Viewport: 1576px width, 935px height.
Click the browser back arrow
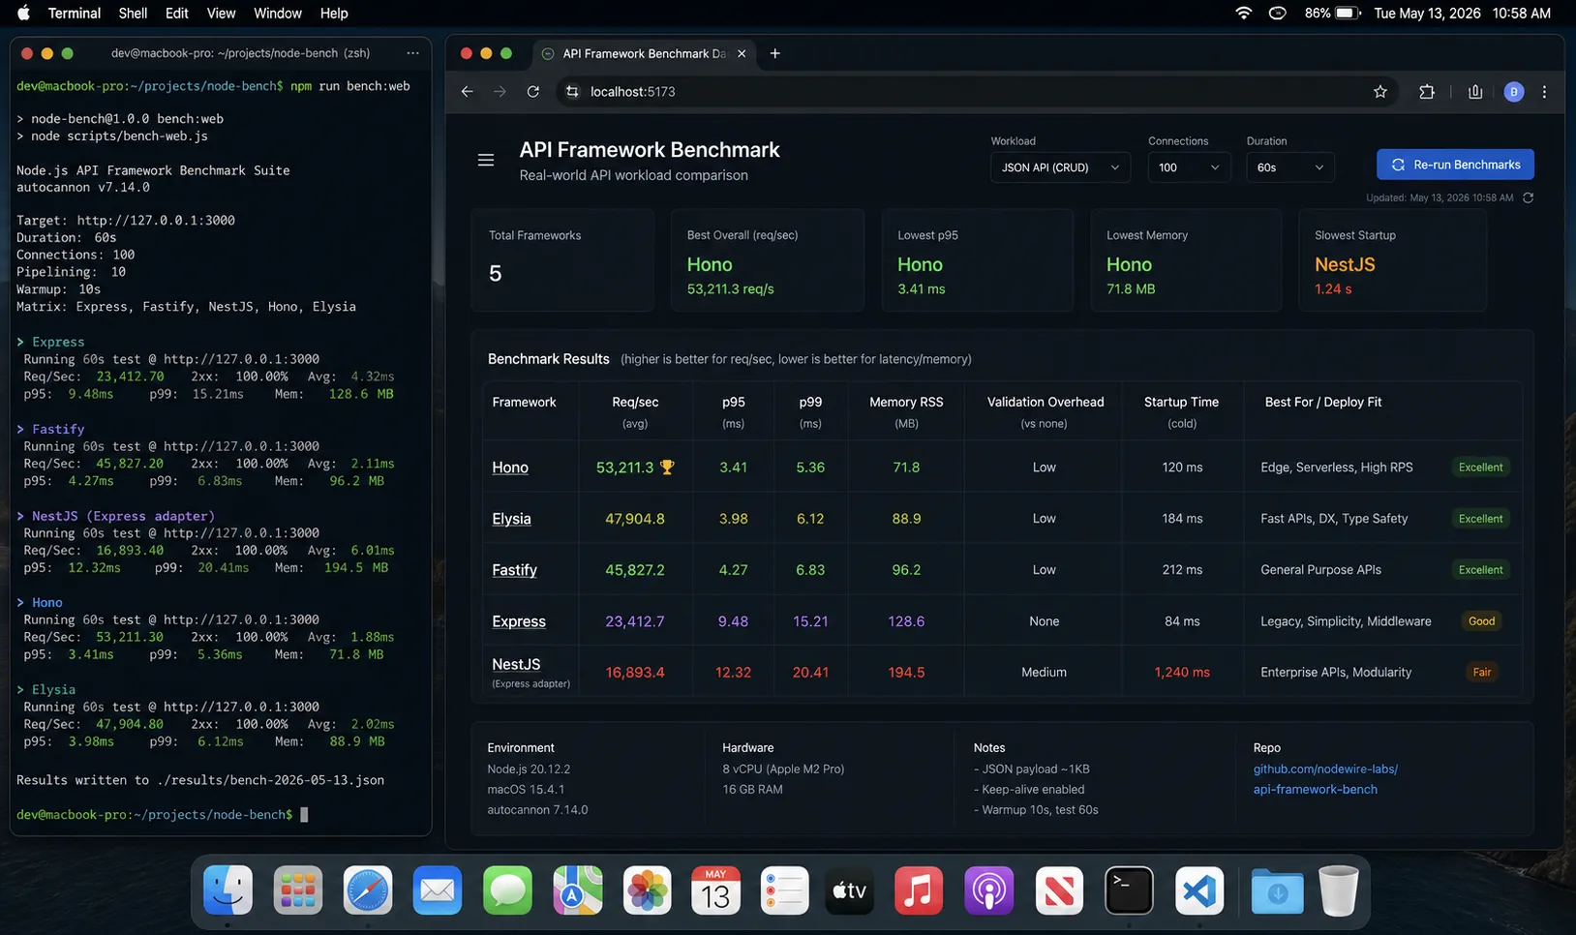(x=468, y=91)
